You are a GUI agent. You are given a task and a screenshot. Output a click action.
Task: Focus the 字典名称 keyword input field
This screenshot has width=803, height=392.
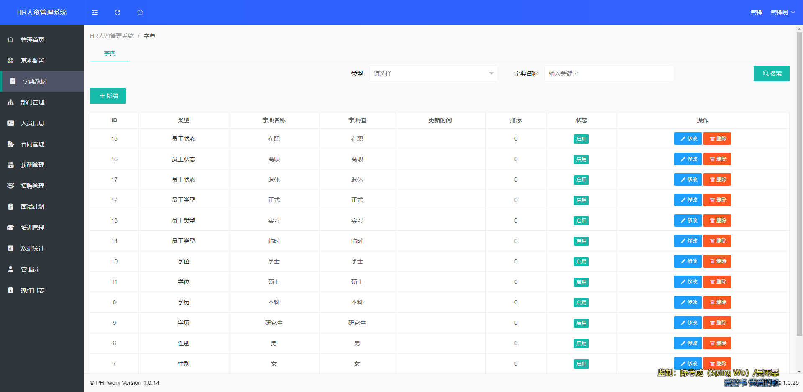608,73
